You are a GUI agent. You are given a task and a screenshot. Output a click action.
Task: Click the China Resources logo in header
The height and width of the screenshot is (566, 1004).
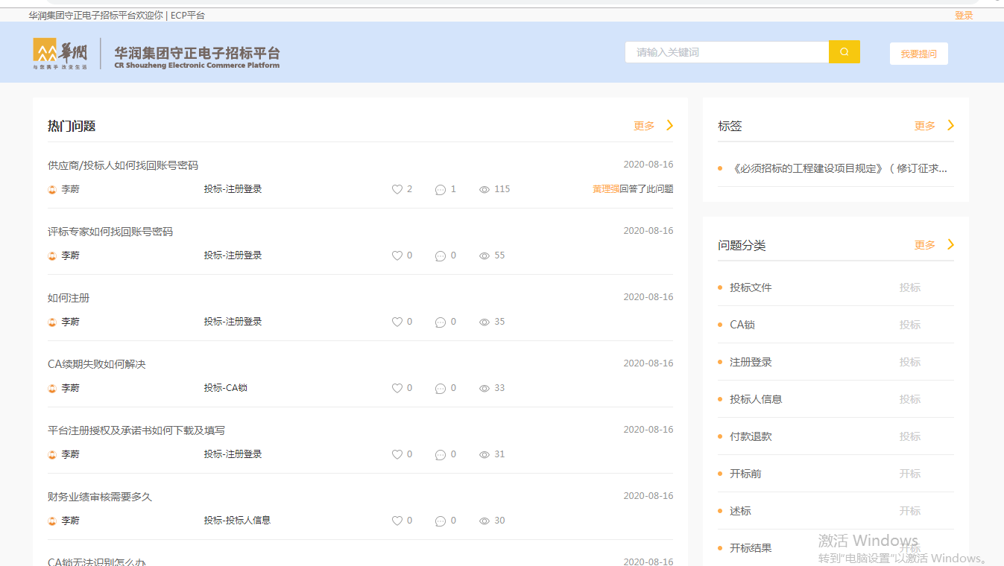[60, 53]
